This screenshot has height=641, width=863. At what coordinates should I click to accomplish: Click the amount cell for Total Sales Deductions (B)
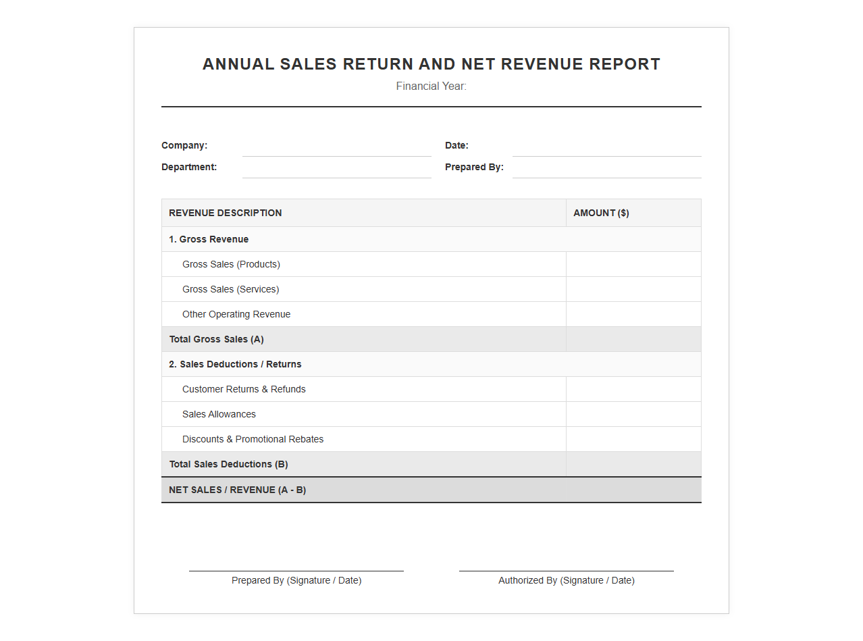click(633, 464)
